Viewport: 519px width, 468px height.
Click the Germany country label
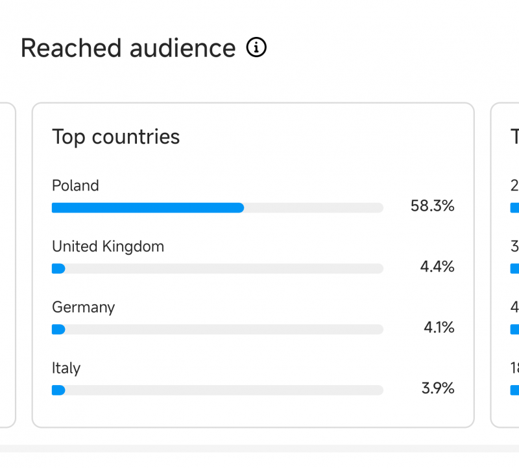[x=83, y=307]
